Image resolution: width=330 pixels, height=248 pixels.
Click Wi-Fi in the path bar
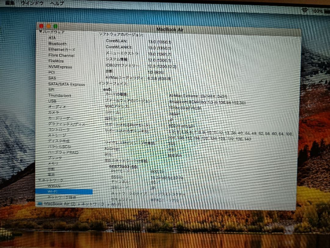(116, 204)
